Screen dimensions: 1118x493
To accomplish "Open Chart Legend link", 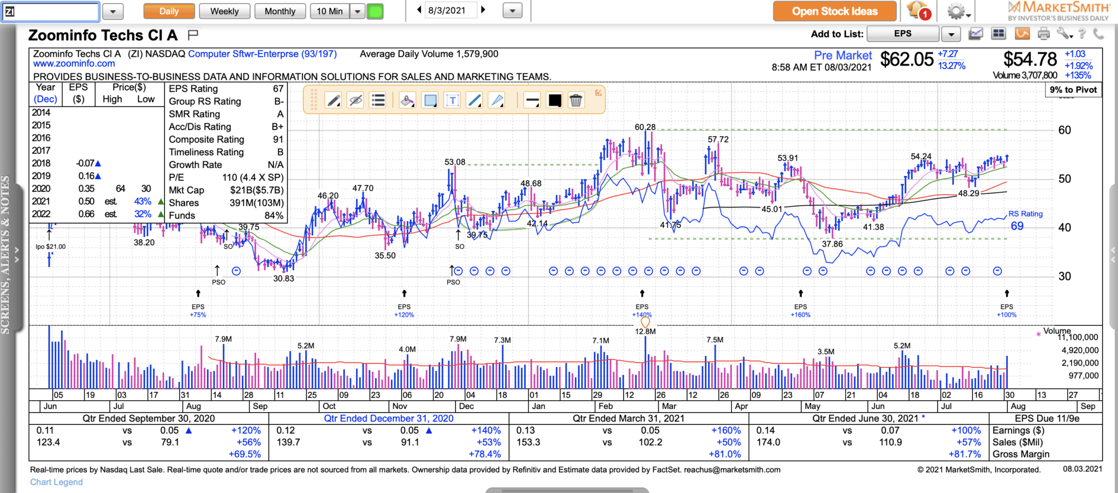I will 56,482.
